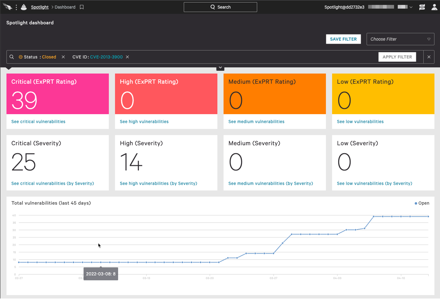The image size is (440, 299).
Task: Collapse the filter bar using the chevron
Action: point(220,67)
